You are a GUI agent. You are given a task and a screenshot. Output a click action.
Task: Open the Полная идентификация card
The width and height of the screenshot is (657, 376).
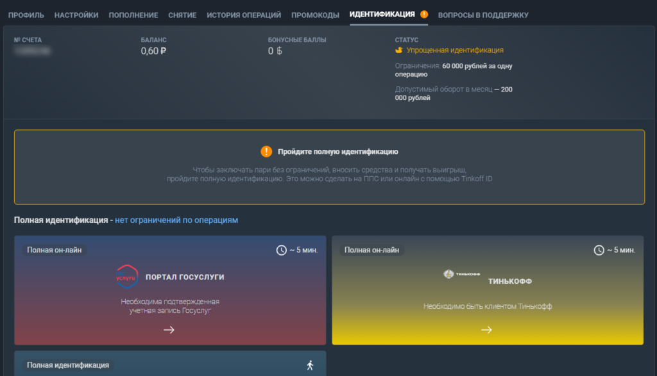point(170,363)
